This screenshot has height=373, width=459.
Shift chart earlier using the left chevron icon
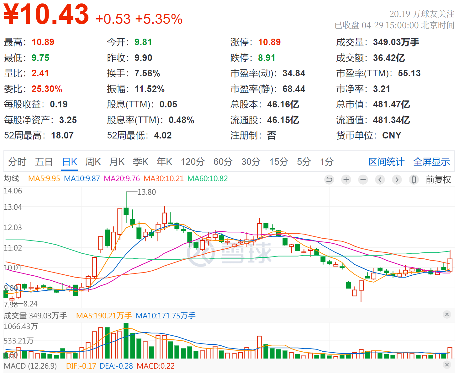coord(380,180)
